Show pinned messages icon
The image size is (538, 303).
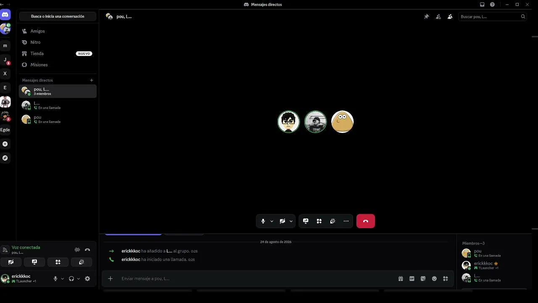(x=426, y=16)
